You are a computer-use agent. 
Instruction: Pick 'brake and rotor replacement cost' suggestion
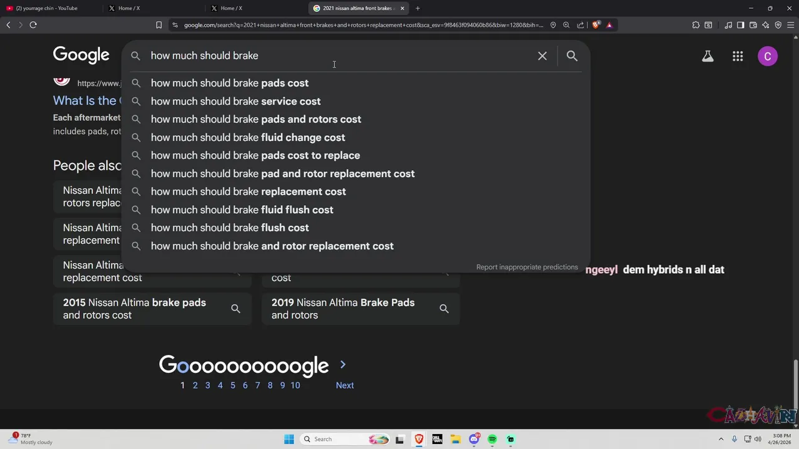(356, 246)
